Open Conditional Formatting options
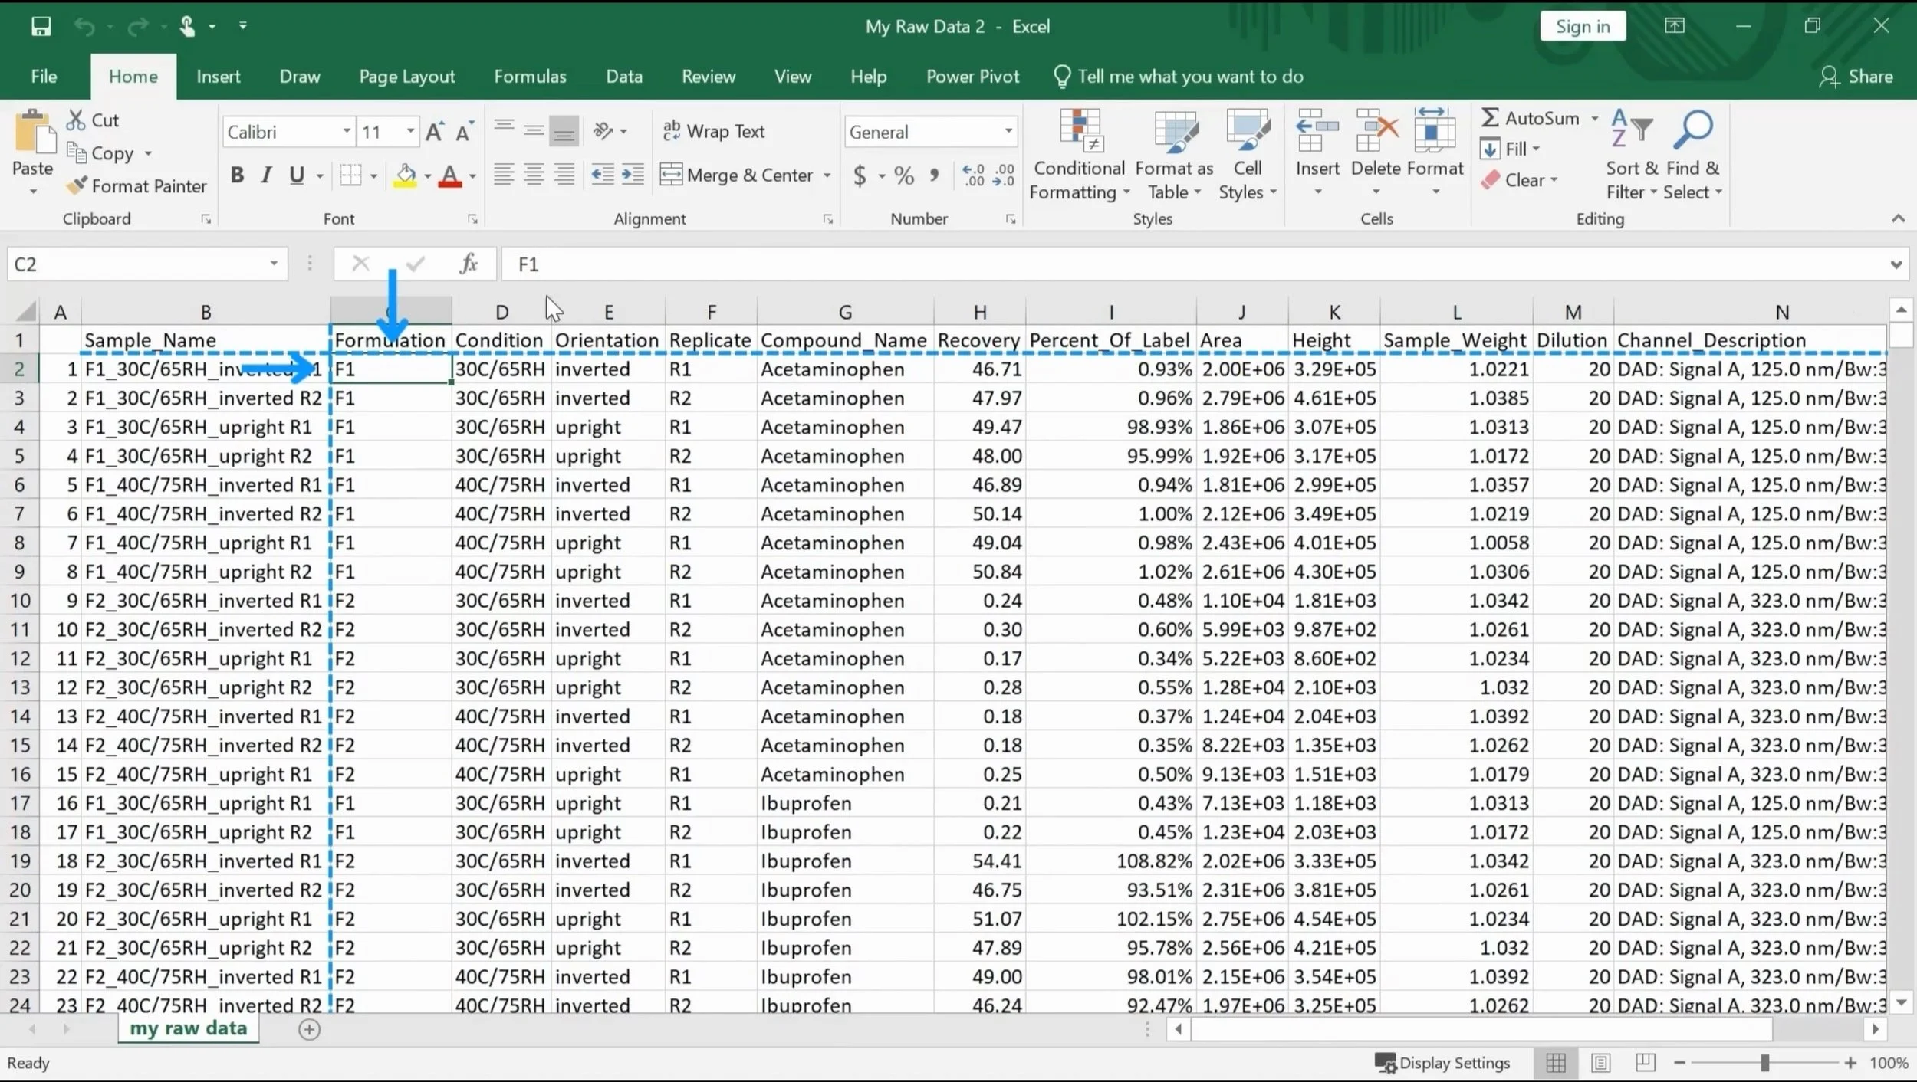Screen dimensions: 1917x1082 click(1078, 153)
